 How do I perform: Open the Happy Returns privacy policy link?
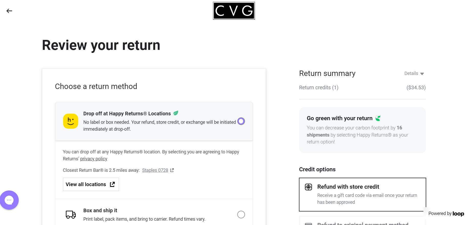pyautogui.click(x=94, y=159)
